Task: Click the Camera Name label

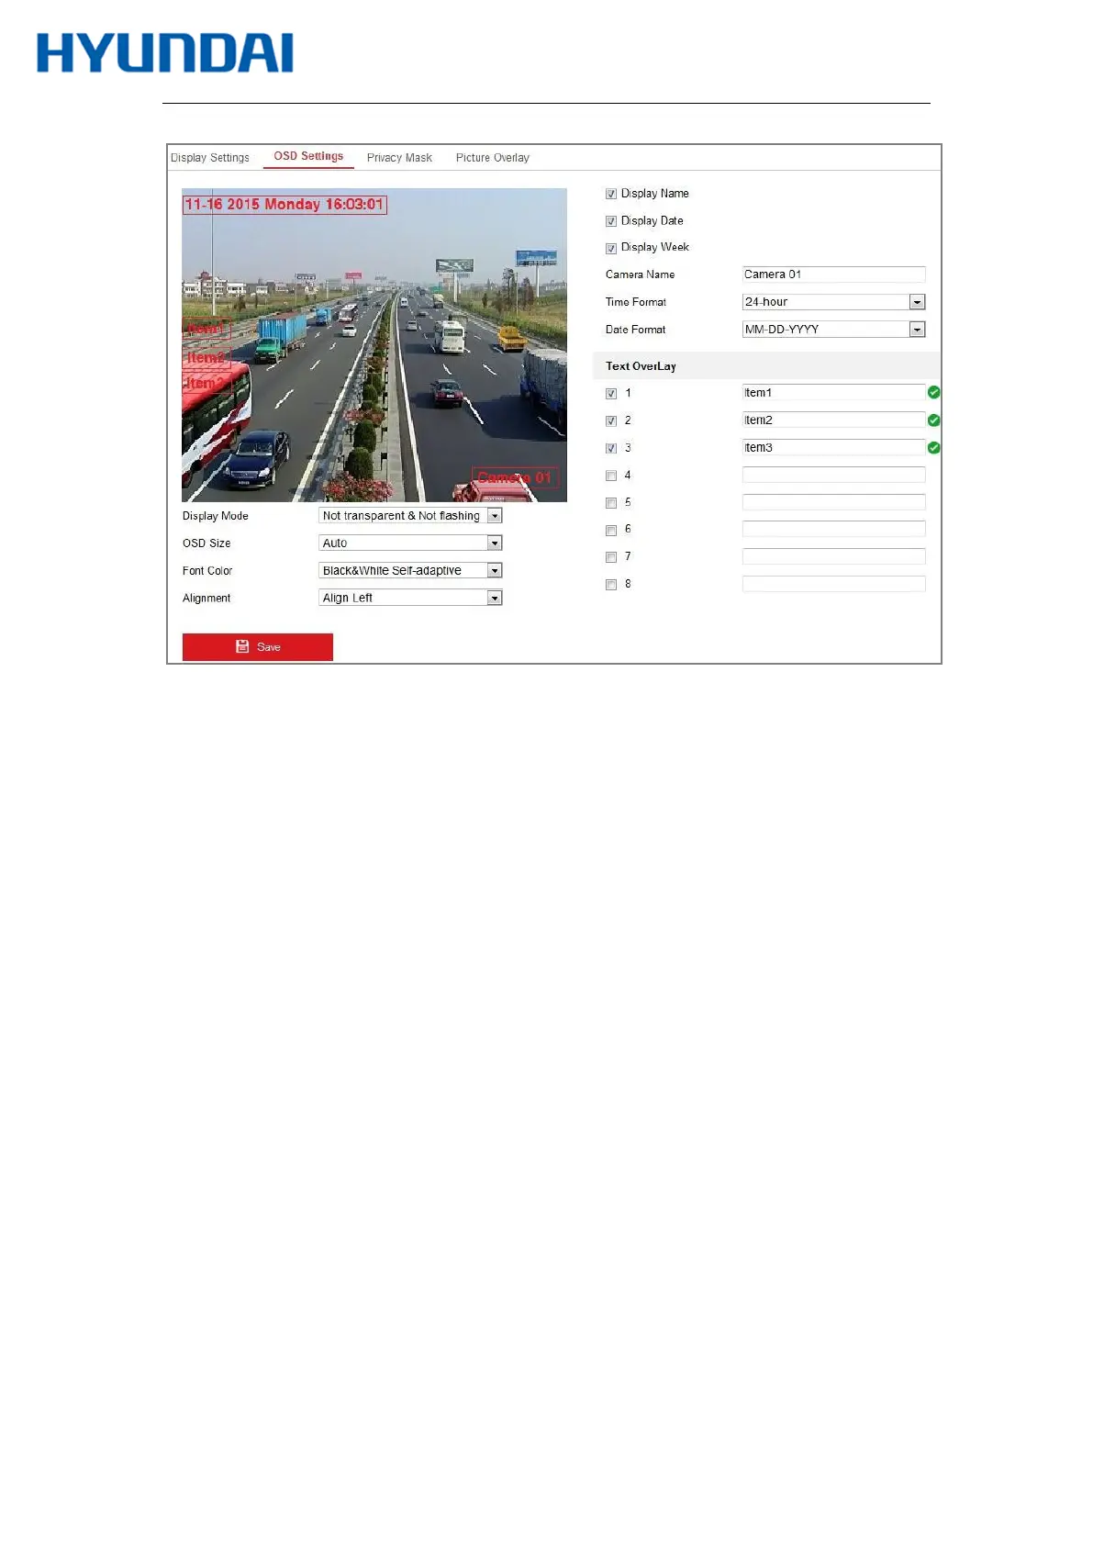Action: click(640, 274)
